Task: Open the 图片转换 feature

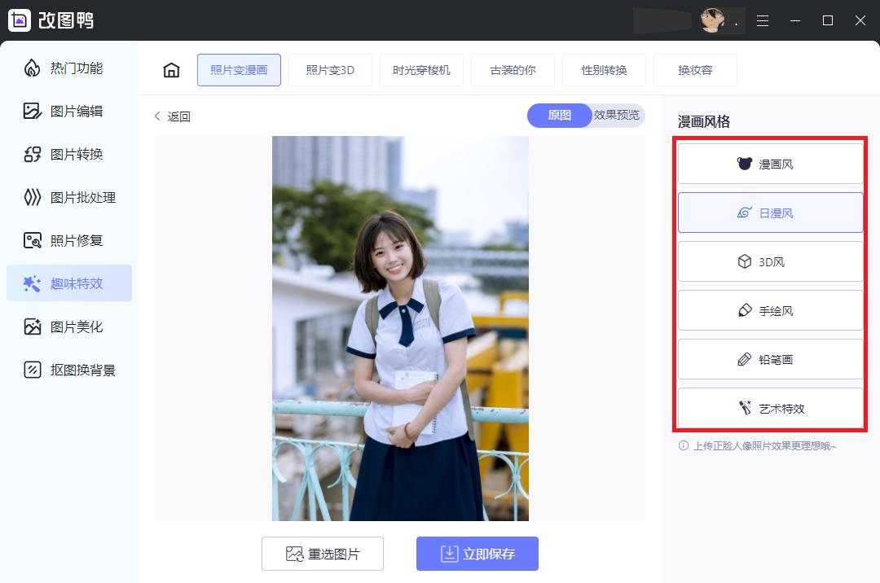Action: click(x=69, y=155)
